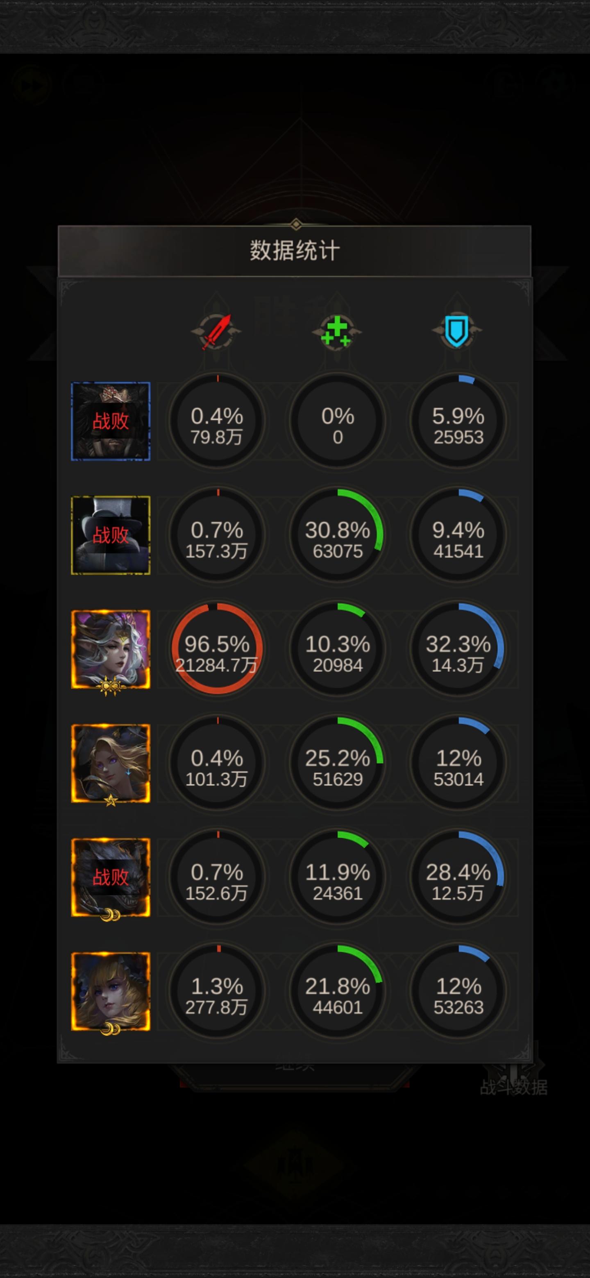Image resolution: width=590 pixels, height=1278 pixels.
Task: Select the blonde hero portrait in bottom row
Action: (x=111, y=992)
